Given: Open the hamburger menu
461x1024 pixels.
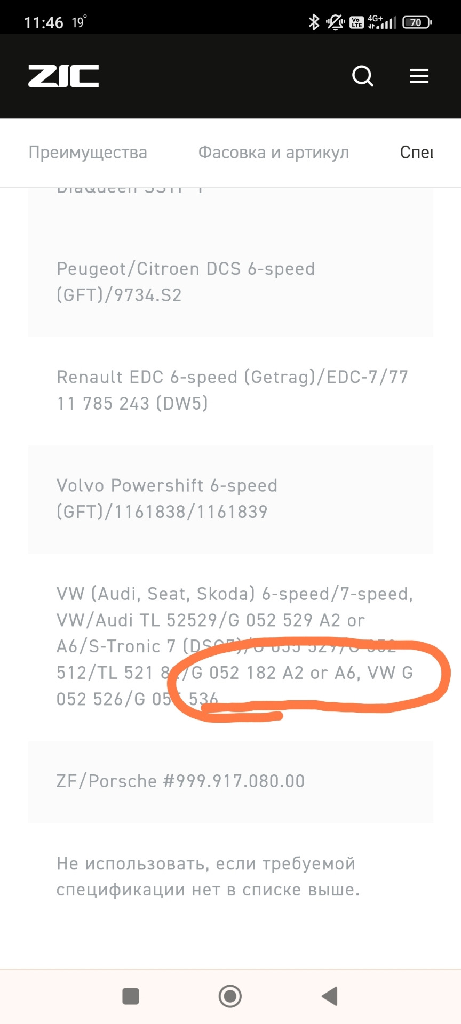Looking at the screenshot, I should pyautogui.click(x=419, y=76).
